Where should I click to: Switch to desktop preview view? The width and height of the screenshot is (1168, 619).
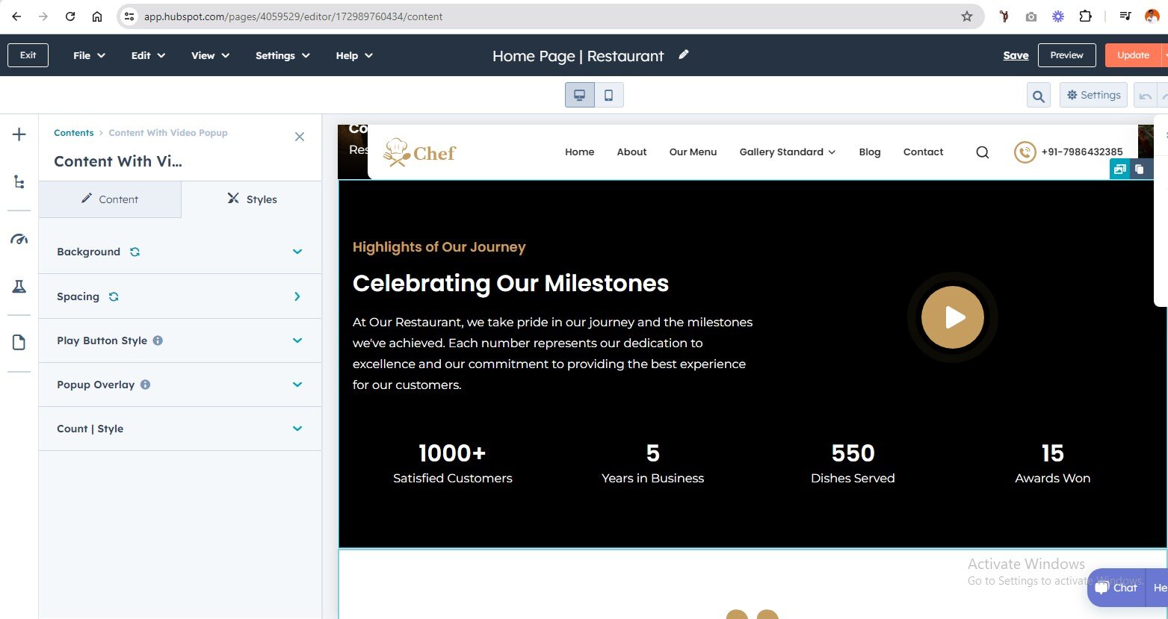tap(579, 96)
